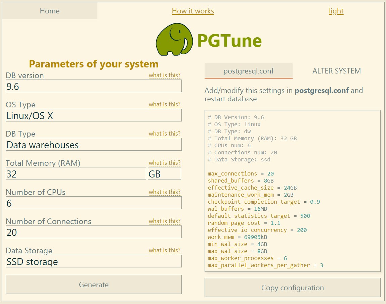Click 'what is this?' for Total Memory
This screenshot has height=304, width=386.
click(164, 163)
